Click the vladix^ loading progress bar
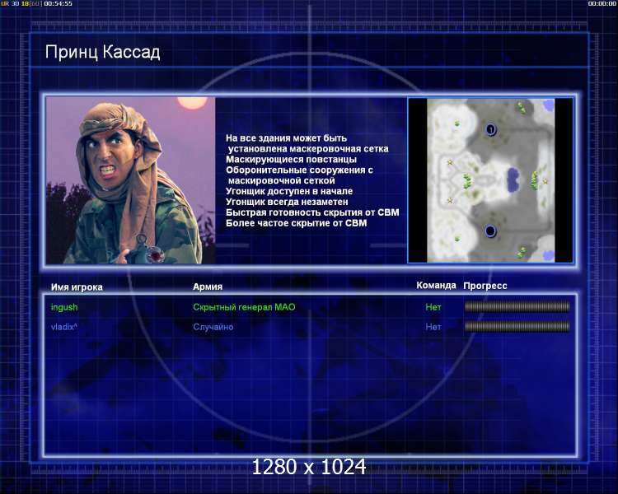 tap(517, 326)
